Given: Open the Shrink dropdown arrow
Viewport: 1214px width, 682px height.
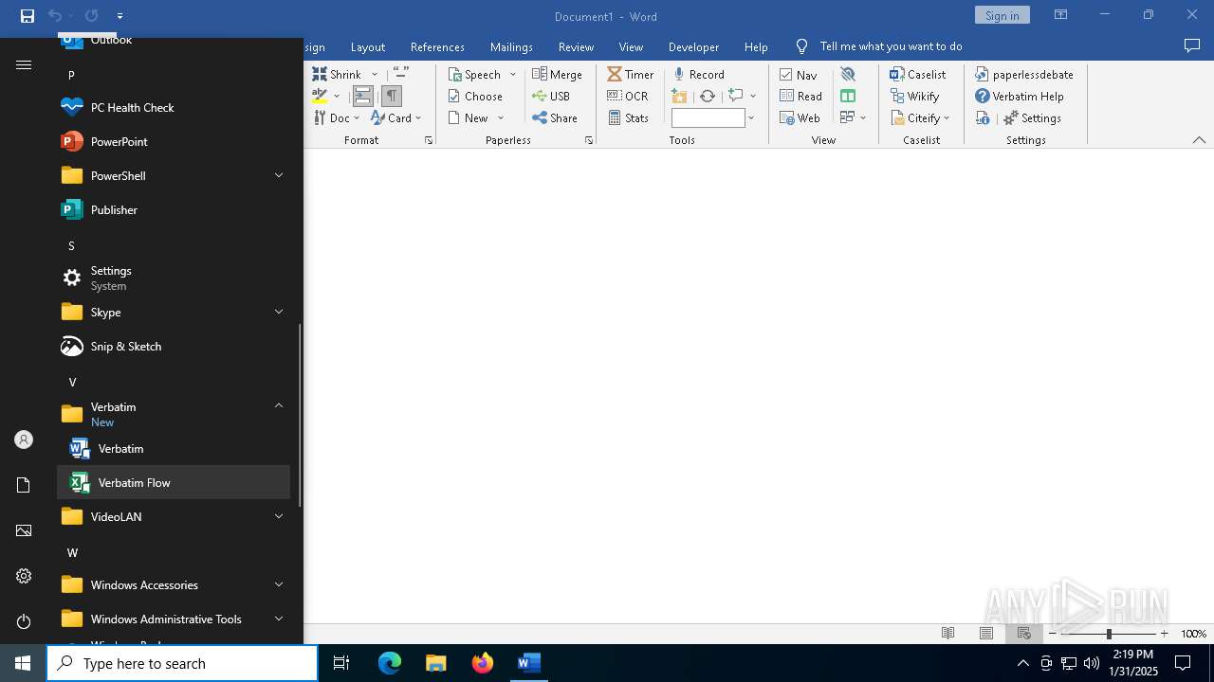Looking at the screenshot, I should point(374,74).
